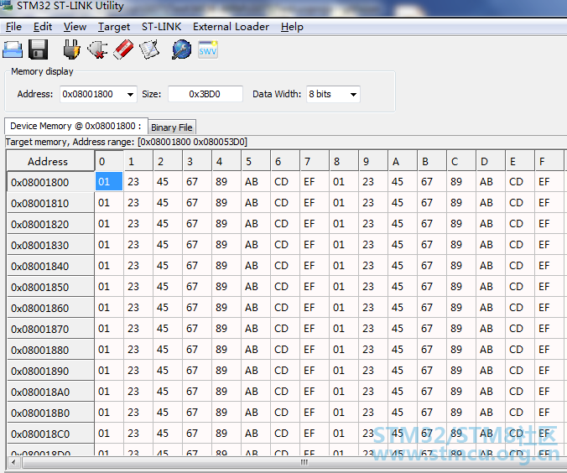
Task: Click cell EF in column F, row 0x08001820
Action: pos(549,223)
